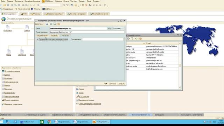Click the search magnifier toolbar icon
Viewport: 224px width, 126px height.
click(38, 5)
